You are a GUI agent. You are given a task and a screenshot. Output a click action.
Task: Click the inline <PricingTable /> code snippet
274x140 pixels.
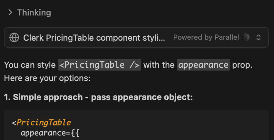[x=100, y=65]
